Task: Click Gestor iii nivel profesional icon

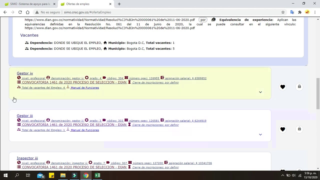Action: [x=19, y=120]
